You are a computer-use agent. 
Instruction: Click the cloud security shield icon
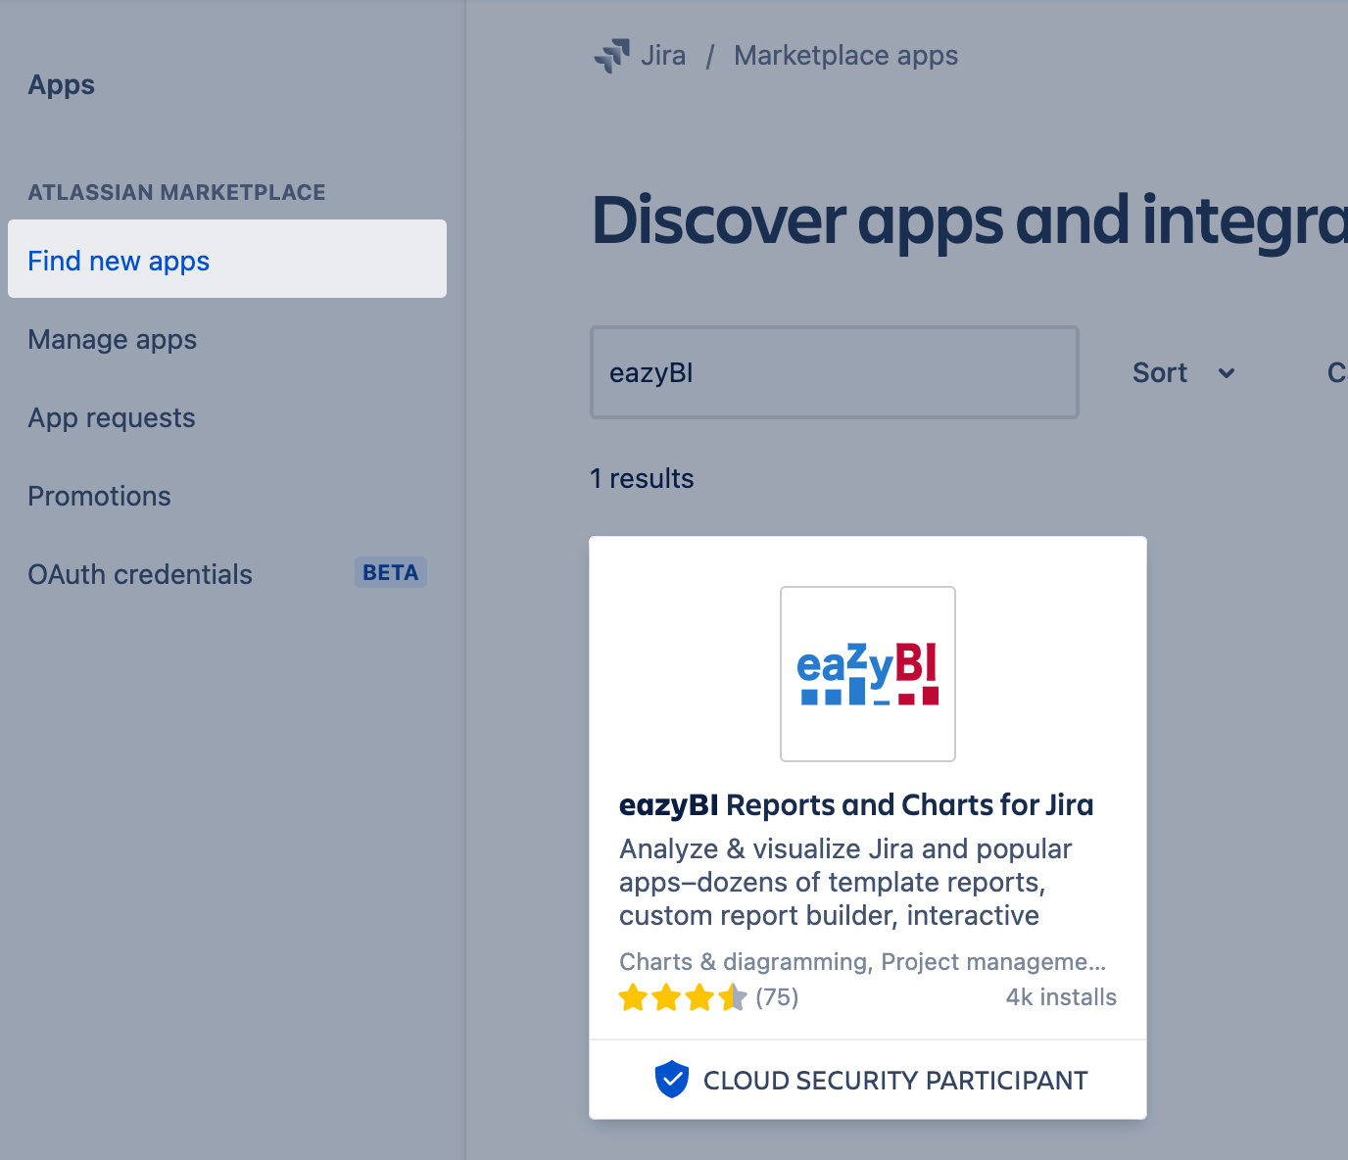coord(671,1080)
